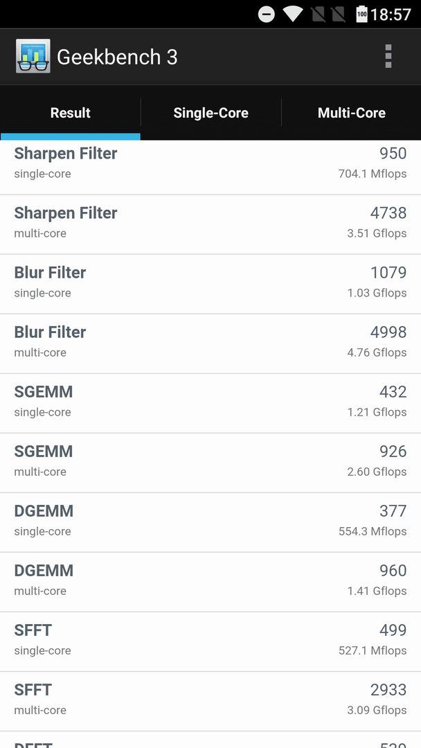Tap the battery indicator icon
The image size is (421, 748).
[362, 15]
